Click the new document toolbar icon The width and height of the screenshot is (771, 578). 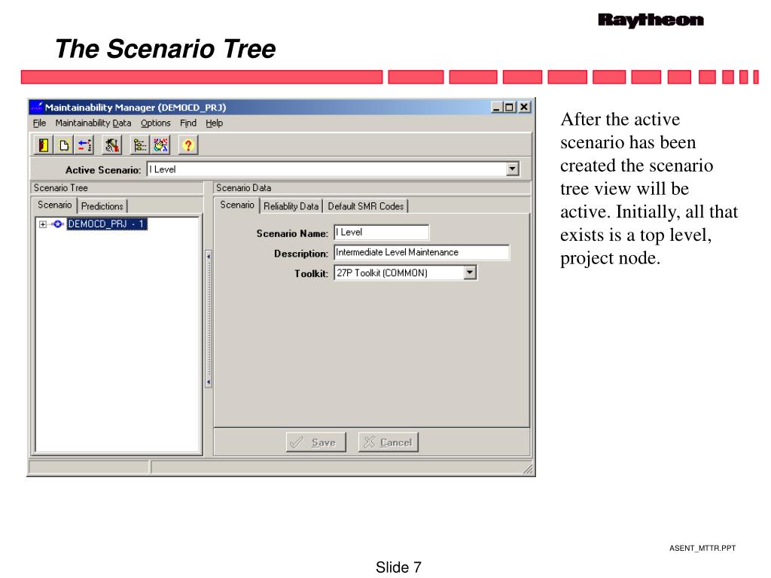pos(64,145)
